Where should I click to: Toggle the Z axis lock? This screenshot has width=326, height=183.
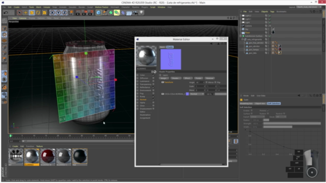click(65, 13)
